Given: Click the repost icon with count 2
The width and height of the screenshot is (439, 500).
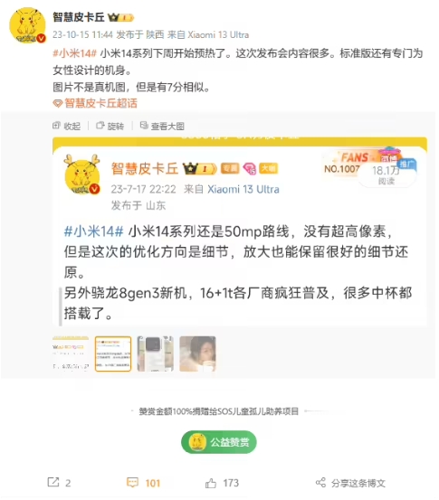Looking at the screenshot, I should coord(53,482).
